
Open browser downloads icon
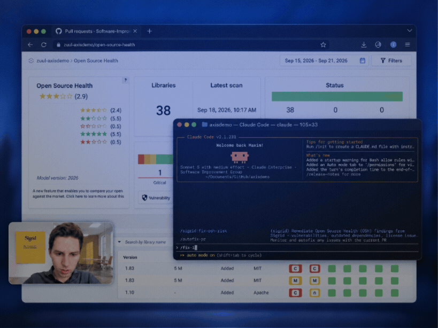[364, 45]
